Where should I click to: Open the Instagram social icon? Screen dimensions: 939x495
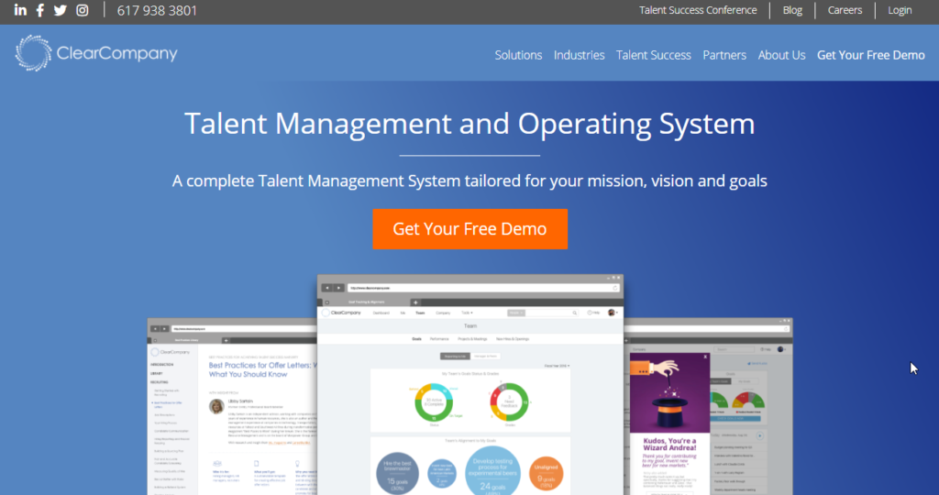pos(82,10)
